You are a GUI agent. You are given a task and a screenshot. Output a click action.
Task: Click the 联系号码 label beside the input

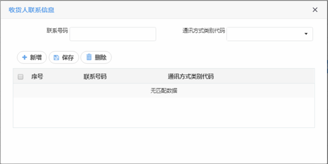(57, 30)
